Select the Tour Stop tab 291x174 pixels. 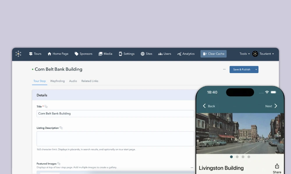[x=40, y=81]
